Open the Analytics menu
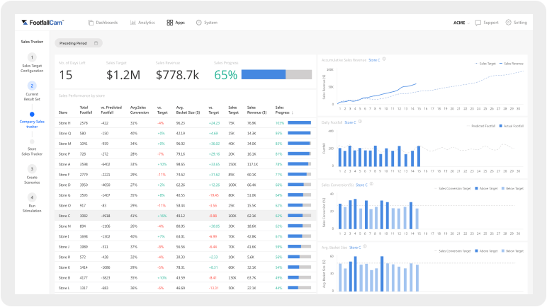The image size is (547, 307). click(142, 23)
